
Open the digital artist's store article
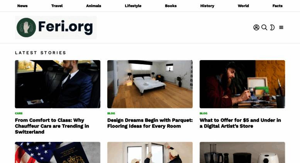240,123
